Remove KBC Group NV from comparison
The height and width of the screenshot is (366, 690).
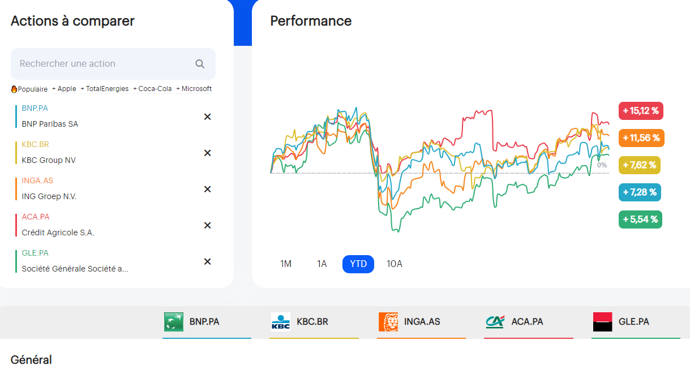[207, 153]
